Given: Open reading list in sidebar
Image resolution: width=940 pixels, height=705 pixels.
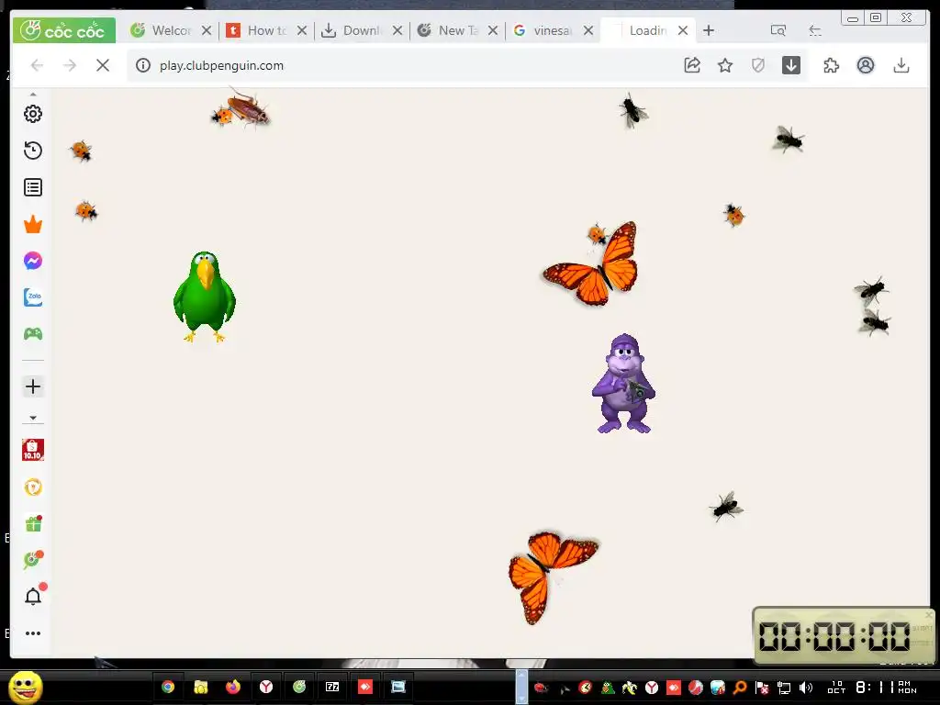Looking at the screenshot, I should coord(33,187).
